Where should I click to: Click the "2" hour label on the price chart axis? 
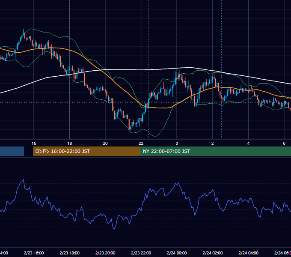(213, 143)
